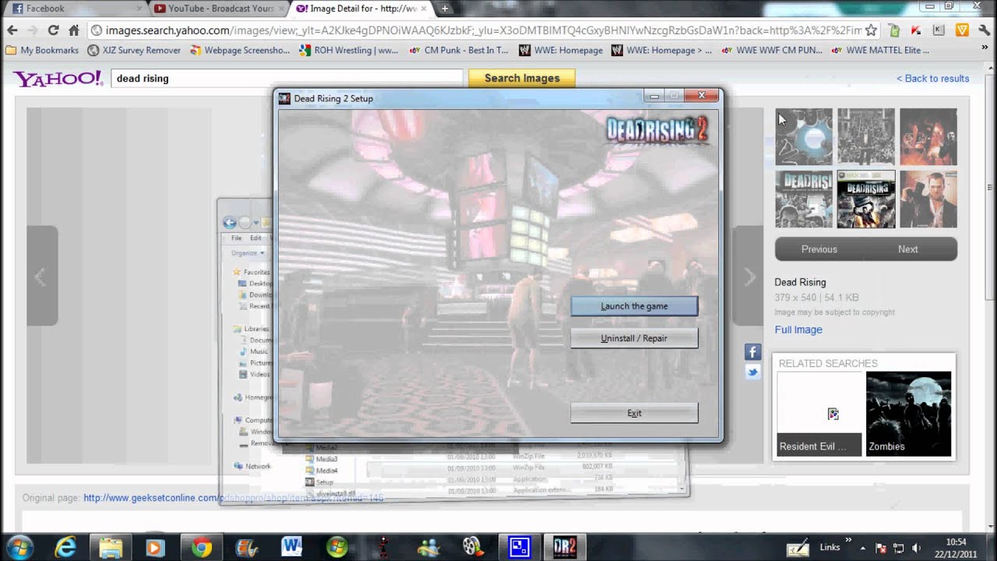997x561 pixels.
Task: Open Microsoft Word from the taskbar
Action: tap(291, 547)
